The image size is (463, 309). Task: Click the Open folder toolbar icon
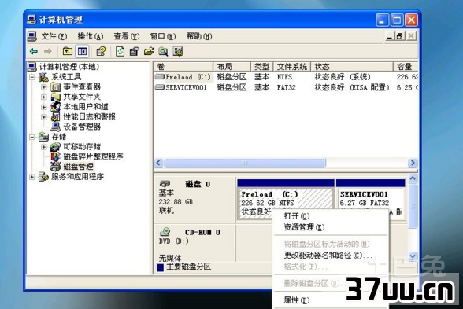(149, 52)
